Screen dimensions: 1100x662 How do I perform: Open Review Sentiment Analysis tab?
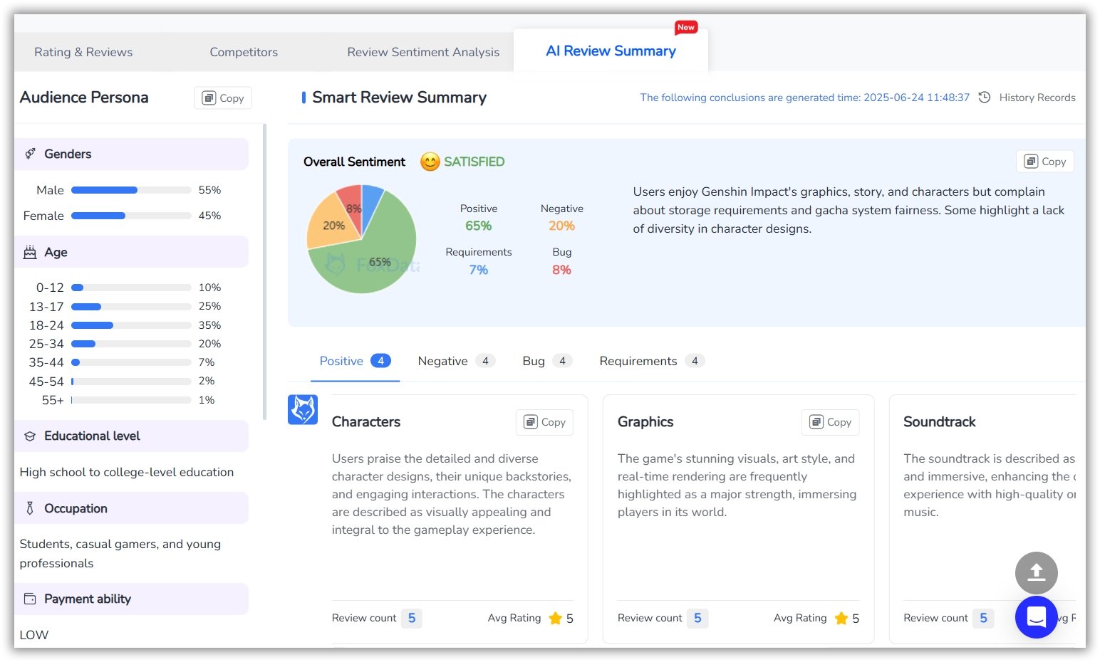[423, 52]
